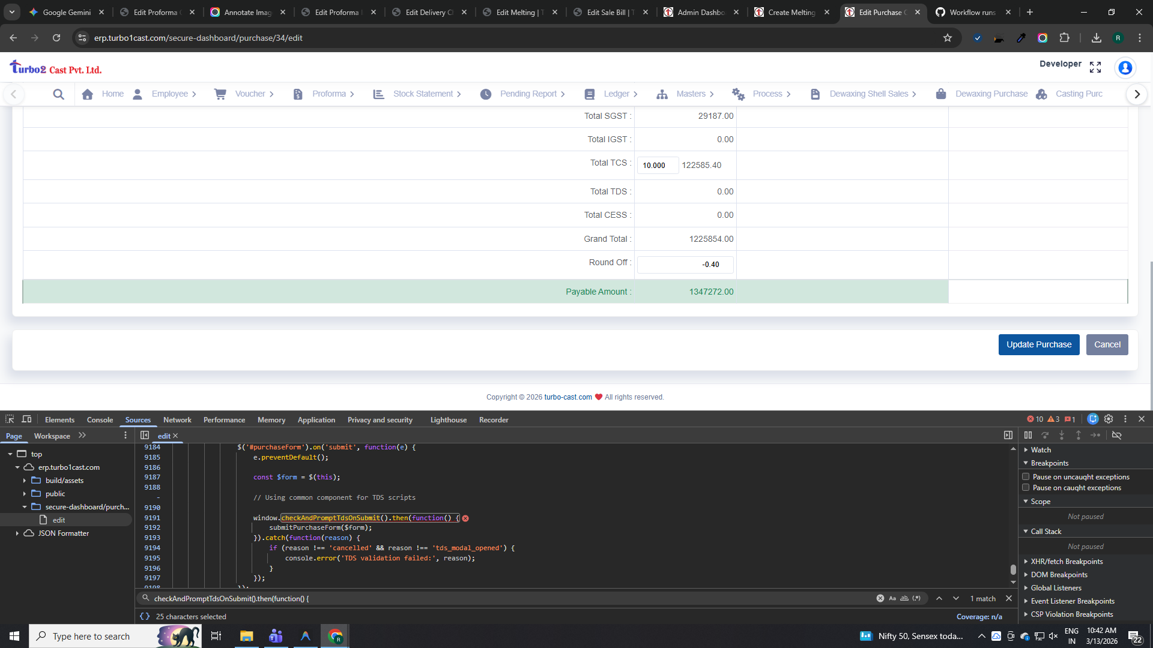Expand the Masters menu dropdown
The height and width of the screenshot is (648, 1153).
(x=691, y=94)
